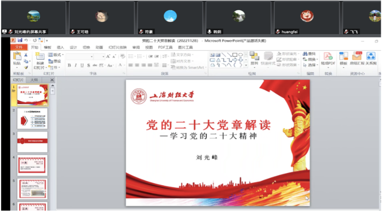
Task: Open the font color picker button
Action: click(121, 65)
